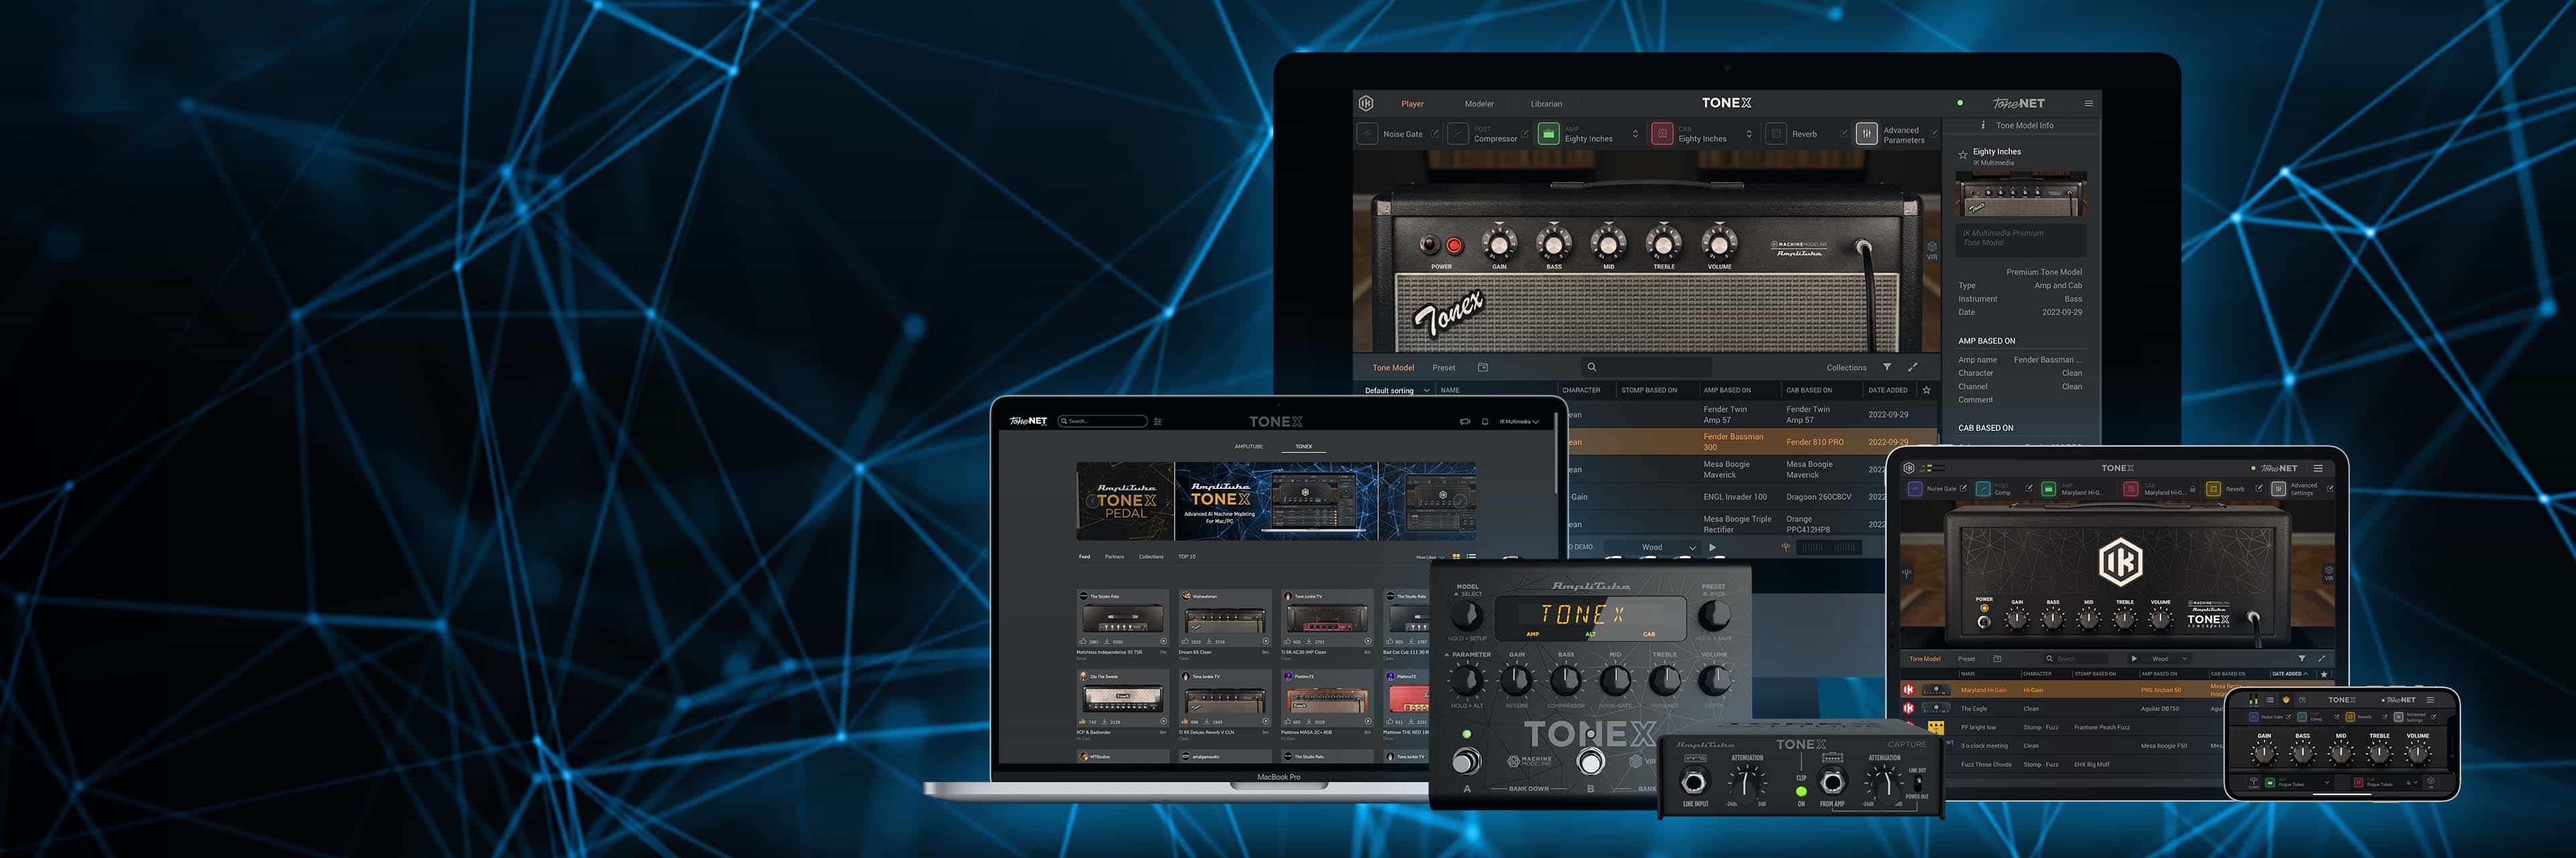
Task: Click filter funnel icon in desktop TONEX browser
Action: coord(1887,367)
